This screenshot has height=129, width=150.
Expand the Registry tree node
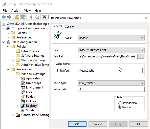point(18,106)
